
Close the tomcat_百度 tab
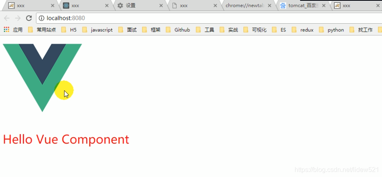(x=324, y=6)
